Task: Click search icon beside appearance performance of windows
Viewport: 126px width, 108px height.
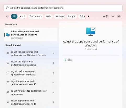Action: click(x=8, y=63)
